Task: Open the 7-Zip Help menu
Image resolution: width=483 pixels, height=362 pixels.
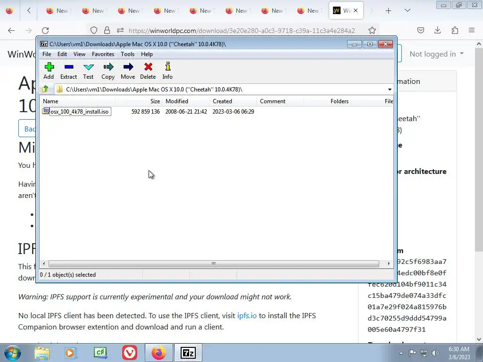Action: [147, 54]
